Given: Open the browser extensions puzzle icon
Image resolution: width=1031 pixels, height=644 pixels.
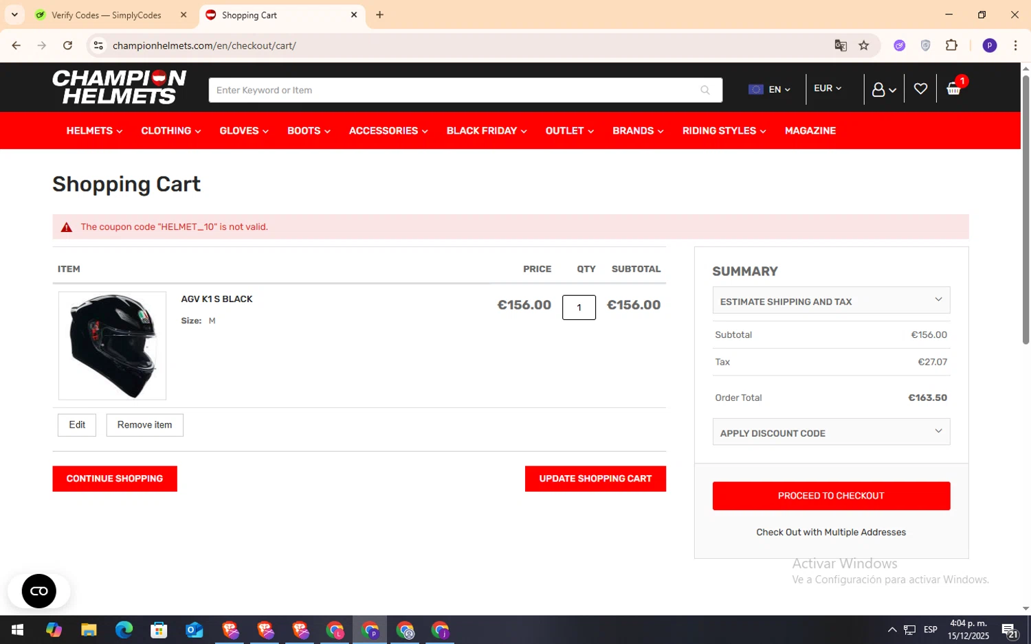Looking at the screenshot, I should point(951,45).
